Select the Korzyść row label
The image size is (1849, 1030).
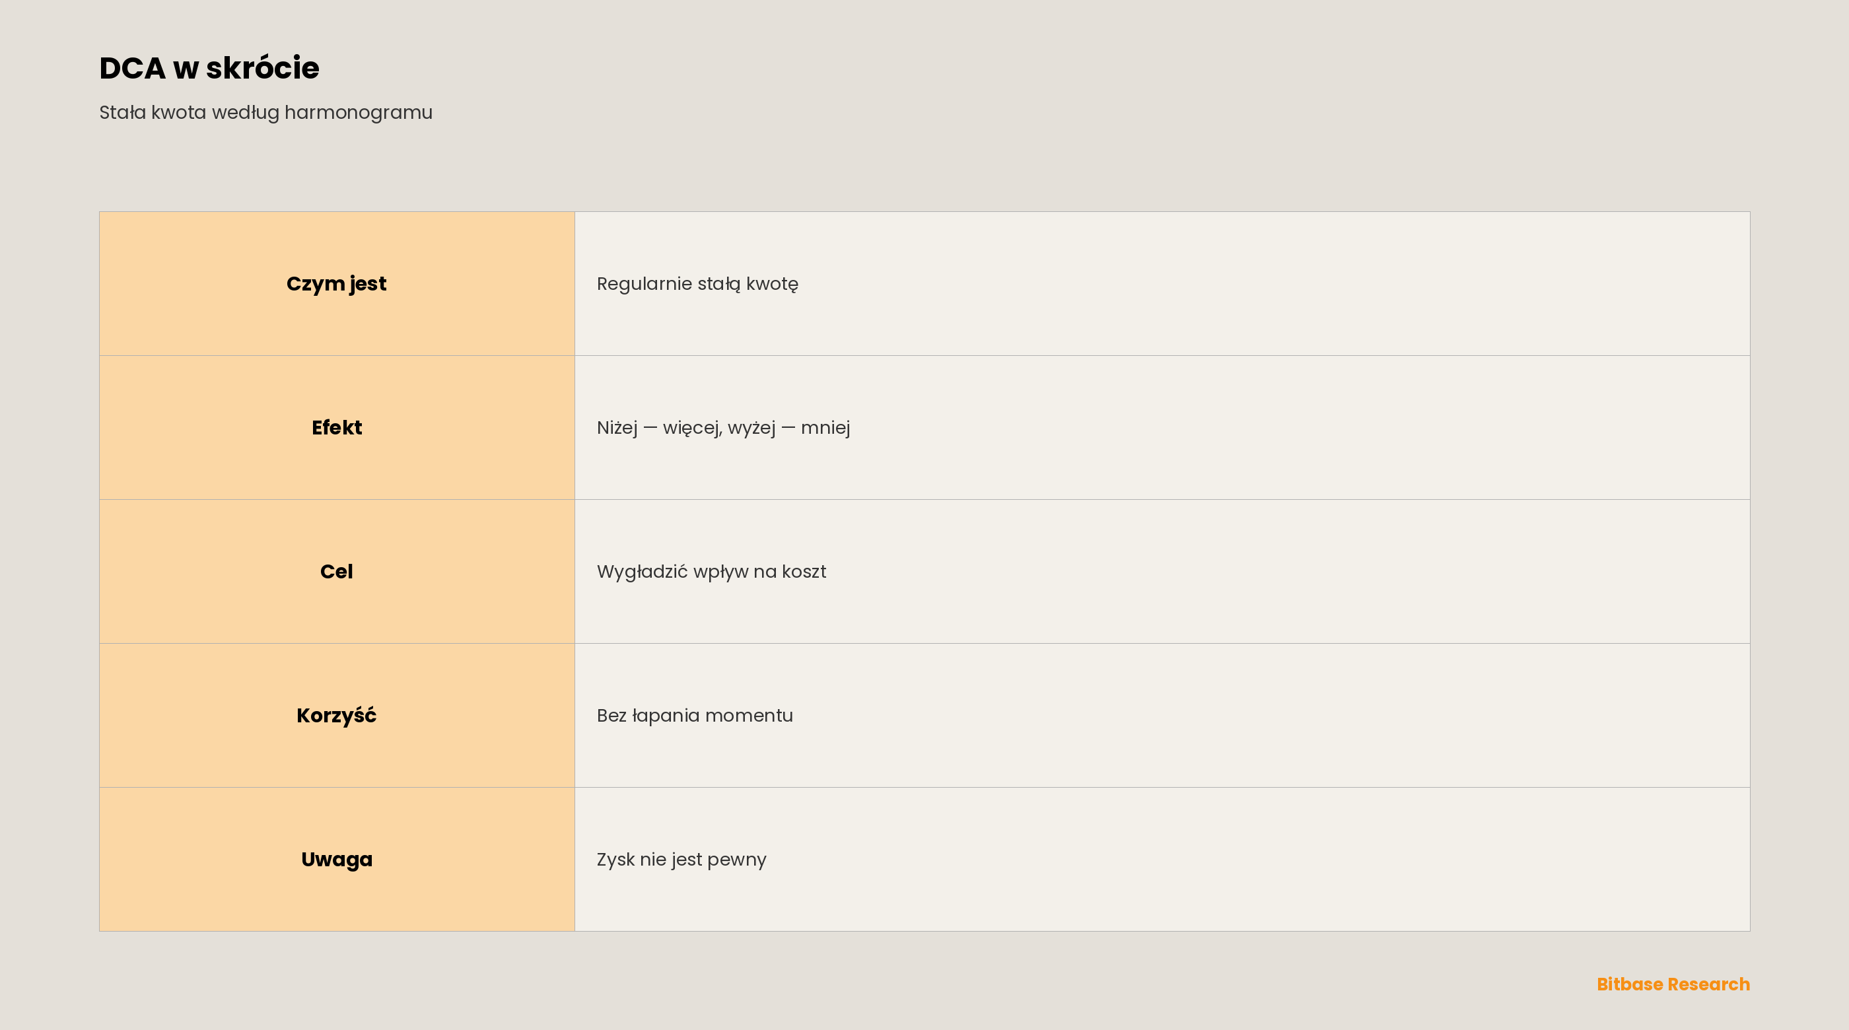coord(337,716)
